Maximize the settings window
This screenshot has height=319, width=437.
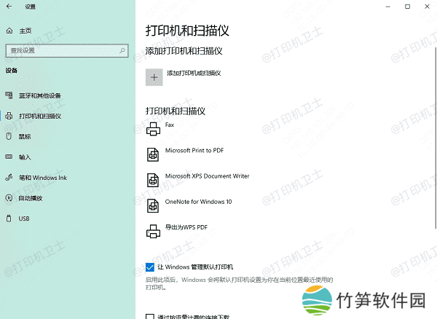tap(407, 7)
